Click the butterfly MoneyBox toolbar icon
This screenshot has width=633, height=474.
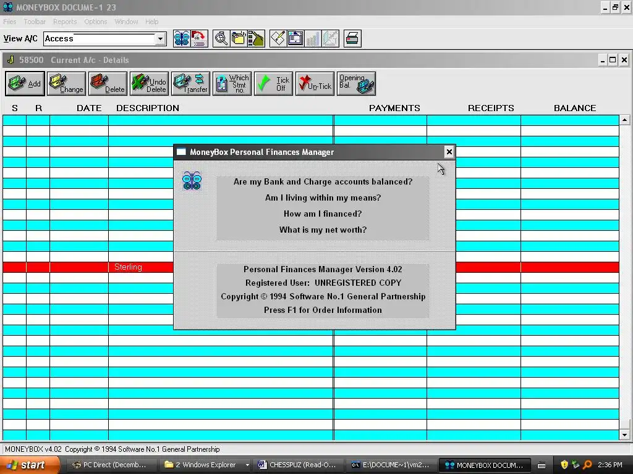tap(182, 39)
